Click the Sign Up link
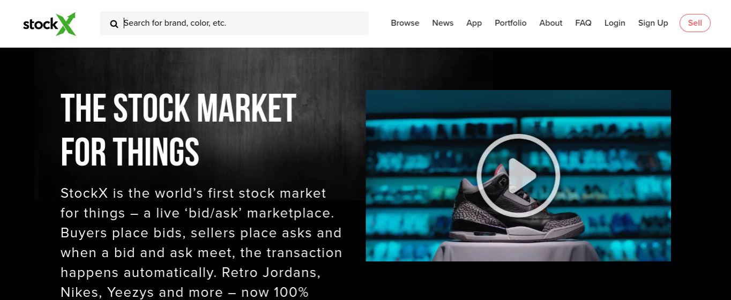The image size is (731, 300). (x=653, y=23)
